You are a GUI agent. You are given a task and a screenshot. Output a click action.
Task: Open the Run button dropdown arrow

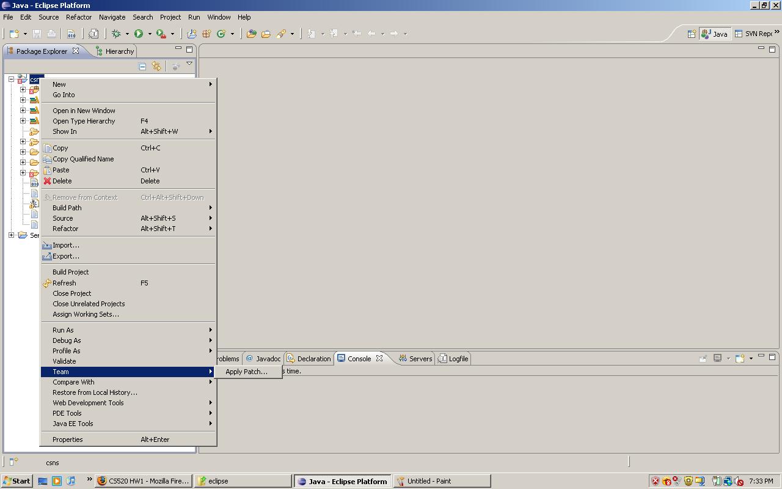click(x=150, y=34)
